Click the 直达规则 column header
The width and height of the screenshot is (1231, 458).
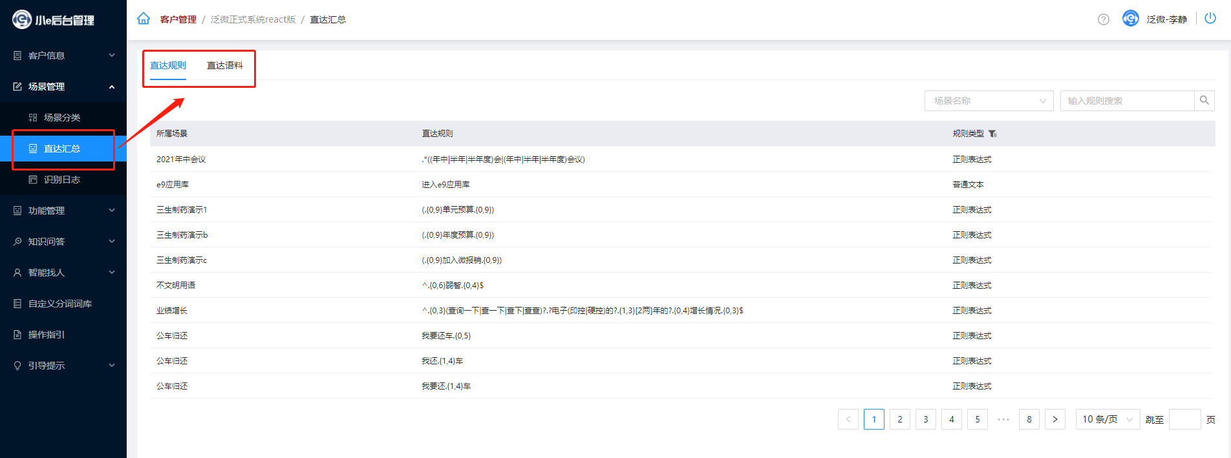pyautogui.click(x=438, y=134)
